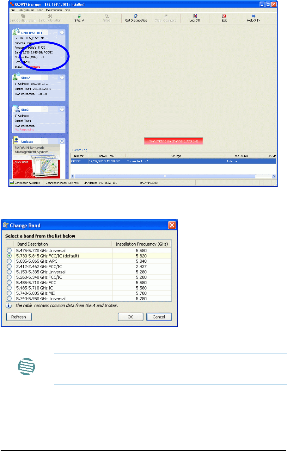The height and width of the screenshot is (456, 287).
Task: Sort events by Date & Time column
Action: point(107,156)
